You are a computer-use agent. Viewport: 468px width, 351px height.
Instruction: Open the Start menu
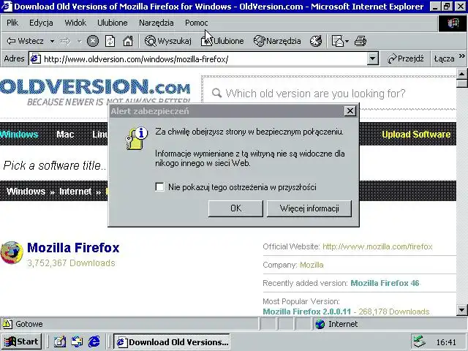[21, 341]
